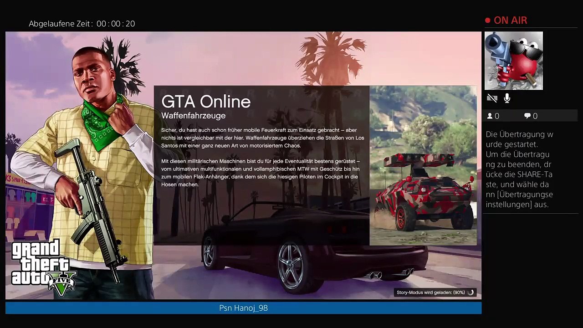Viewport: 583px width, 328px height.
Task: Toggle the crossed-out camera icon
Action: 492,98
